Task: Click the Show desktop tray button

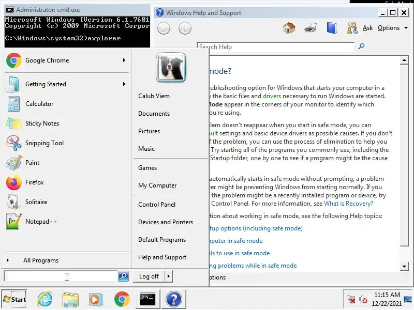Action: [408, 299]
